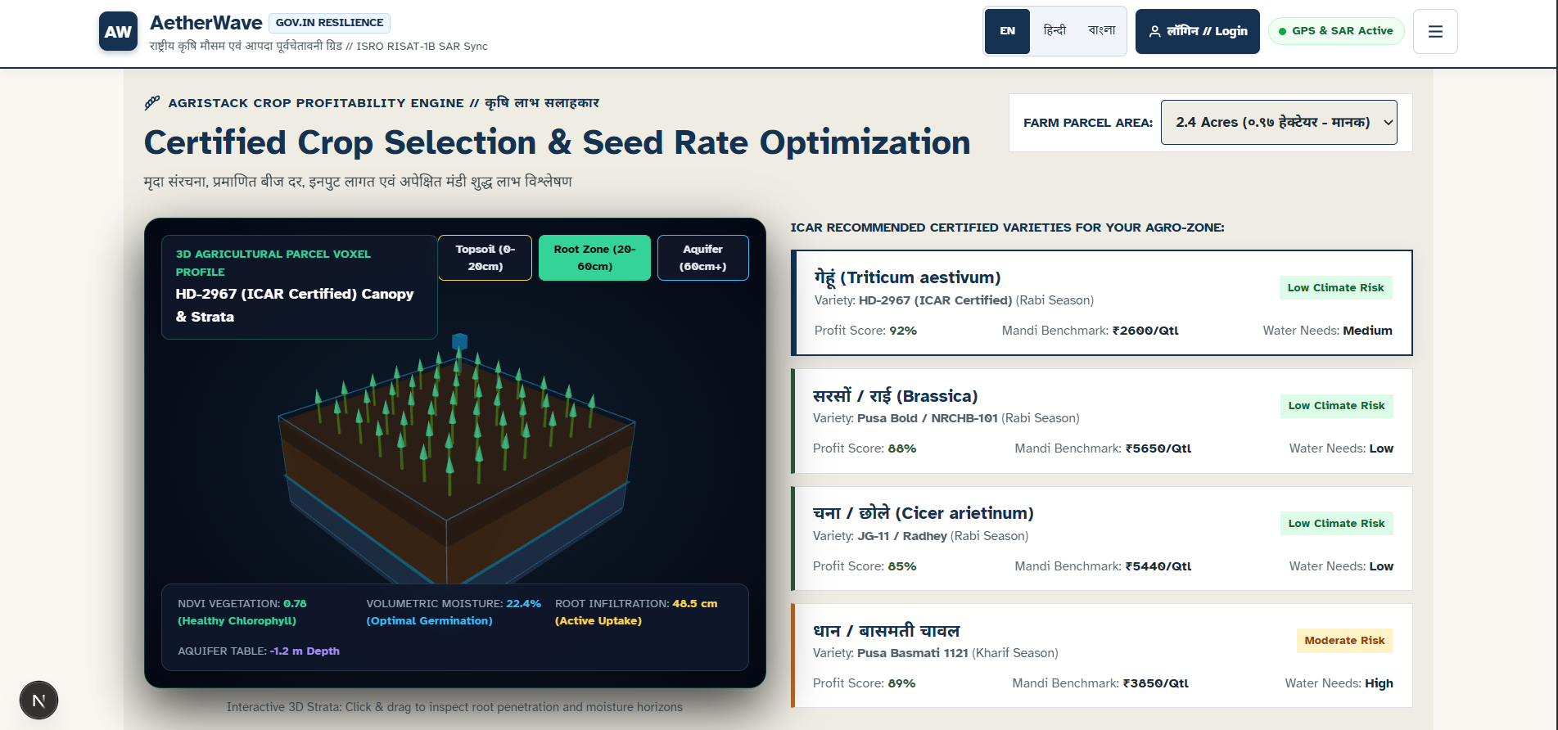Select the धान / बासमती चावल crop card
Image resolution: width=1558 pixels, height=730 pixels.
coord(1102,656)
